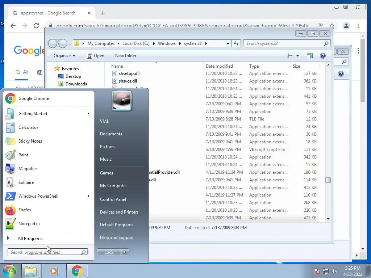Click the user account picture

coord(122,101)
